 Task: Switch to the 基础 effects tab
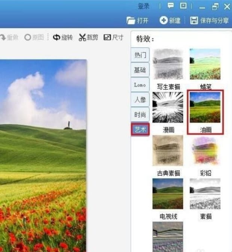point(140,70)
